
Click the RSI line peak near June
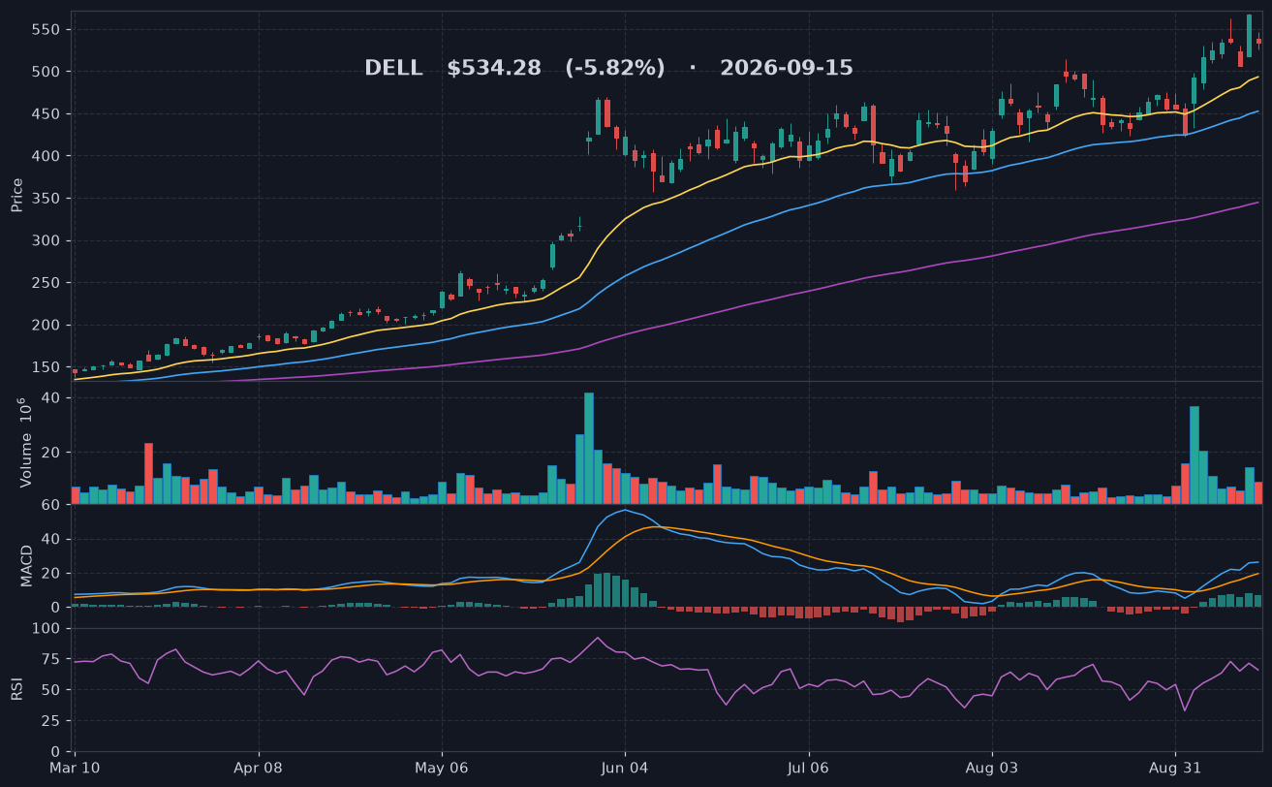pyautogui.click(x=598, y=638)
